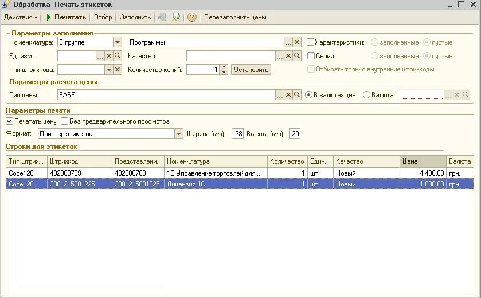Open the Качество magnifier lookup
Screen dimensions: 481x298
click(296, 56)
